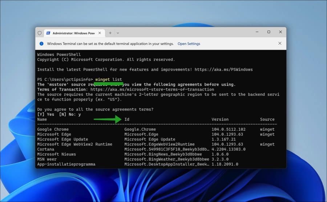Click the Id column header
This screenshot has height=202, width=327.
(127, 119)
